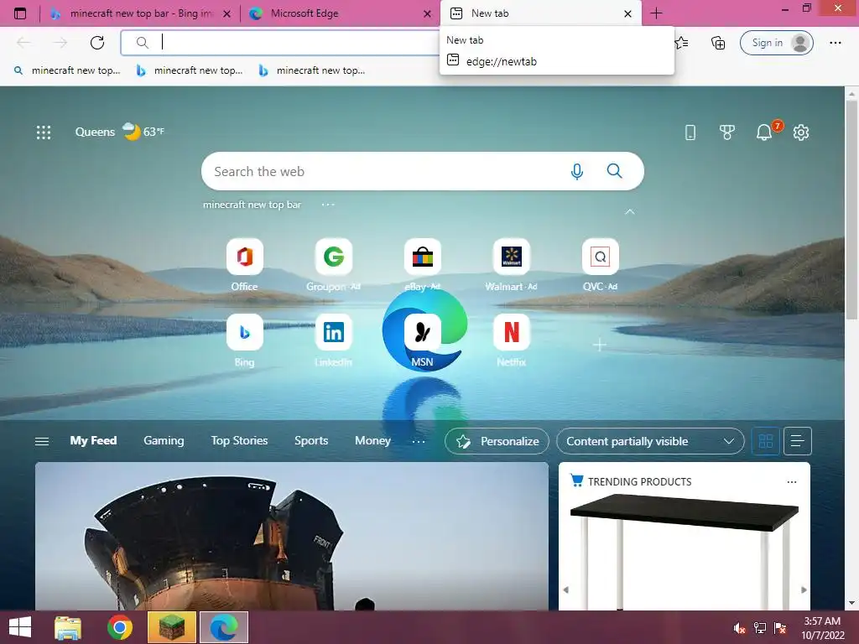
Task: Select the third minecraft new top Bing favorite
Action: click(x=312, y=70)
